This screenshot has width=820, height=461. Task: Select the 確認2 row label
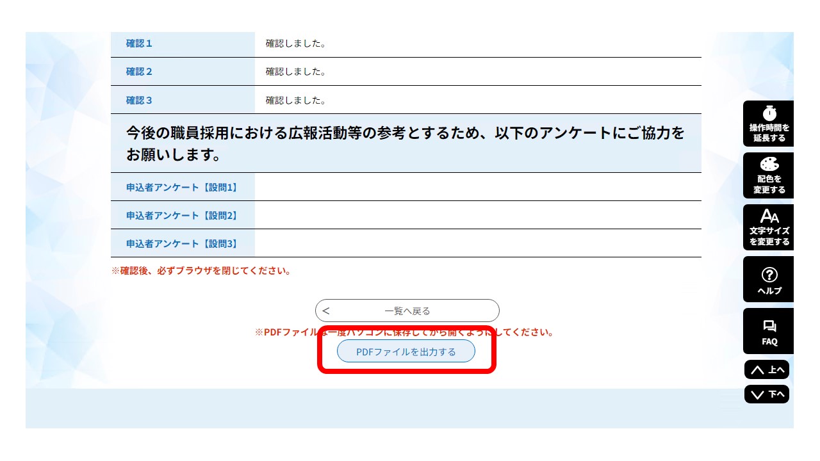138,72
